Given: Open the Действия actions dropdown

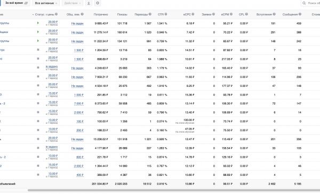Looking at the screenshot, I should [x=72, y=3].
